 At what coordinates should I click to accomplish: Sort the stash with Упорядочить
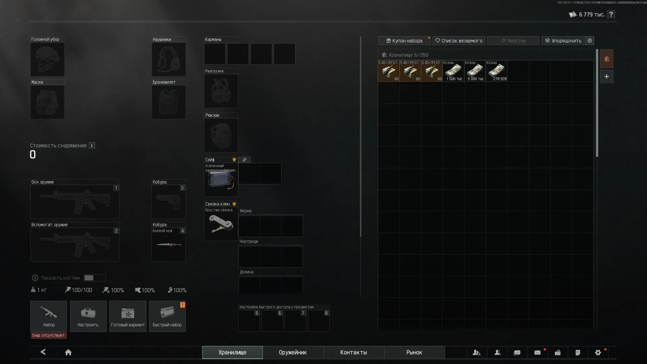563,40
